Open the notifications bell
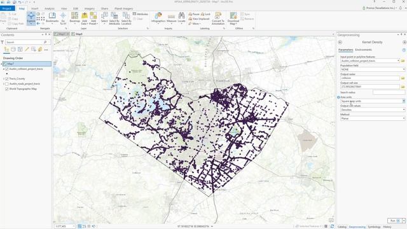Screen dimensions: 407x229 coord(400,8)
